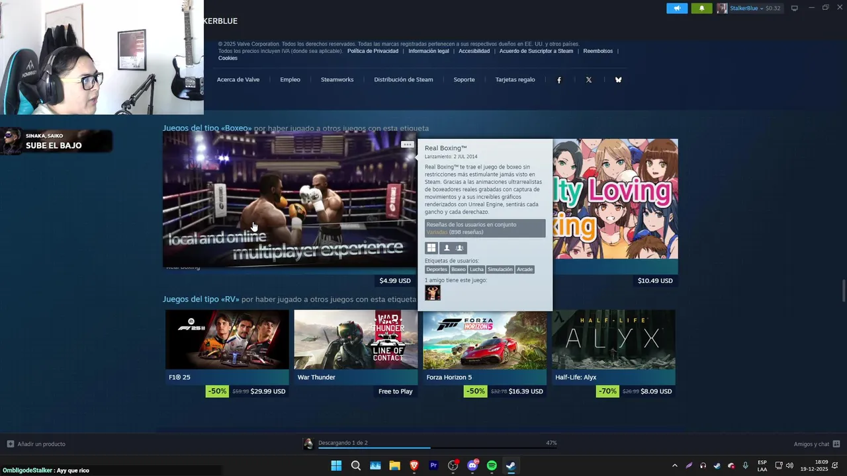Image resolution: width=847 pixels, height=476 pixels.
Task: Open the «RV» category heading link
Action: point(201,299)
